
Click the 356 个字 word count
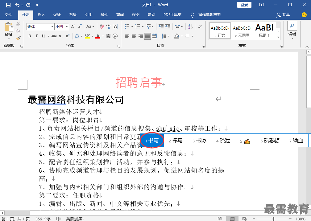pos(43,219)
